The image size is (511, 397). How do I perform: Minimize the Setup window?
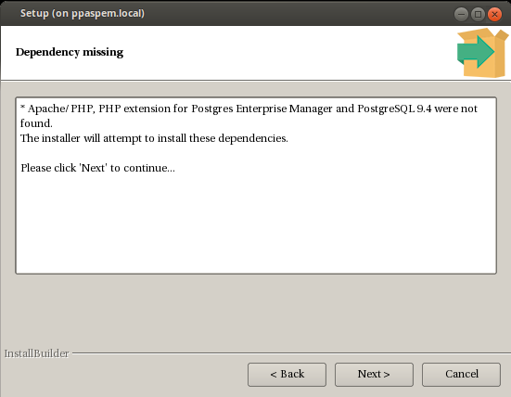(461, 14)
